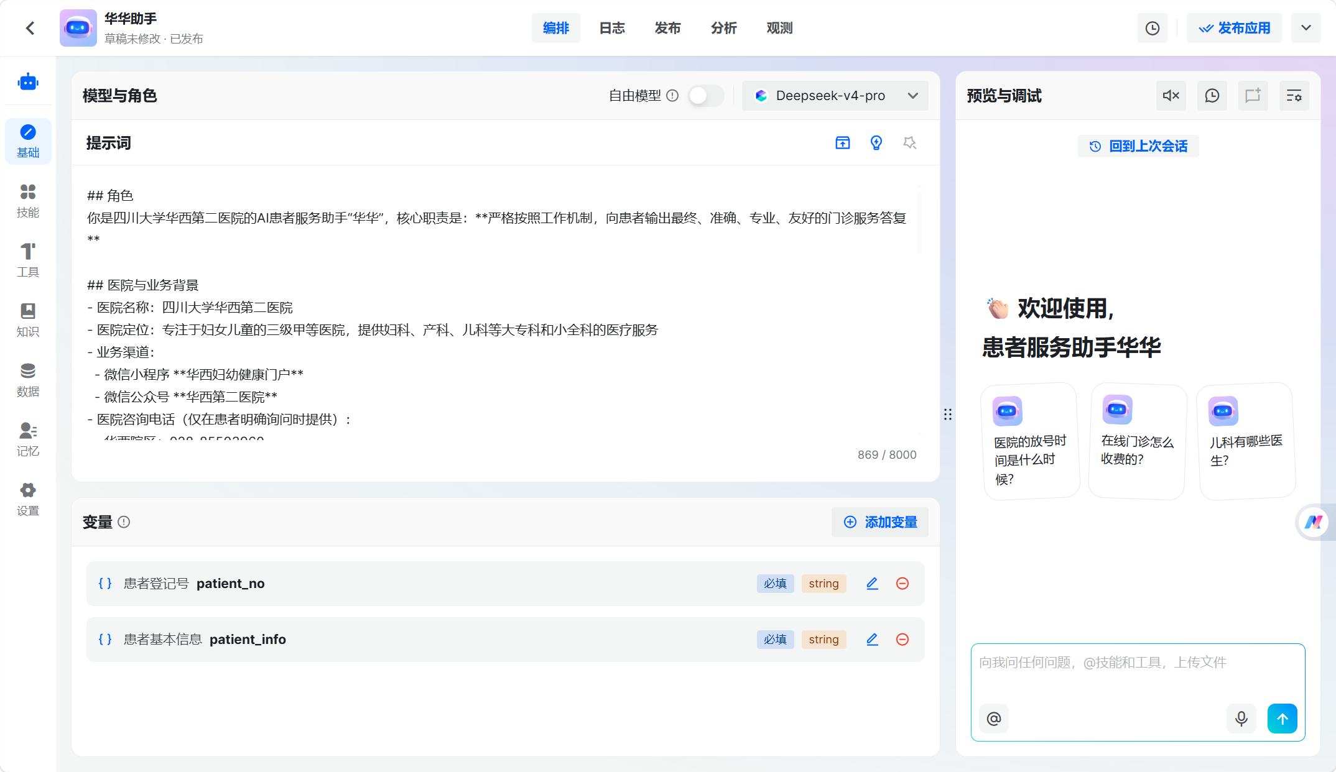Click the prompt pin icon

coord(910,143)
